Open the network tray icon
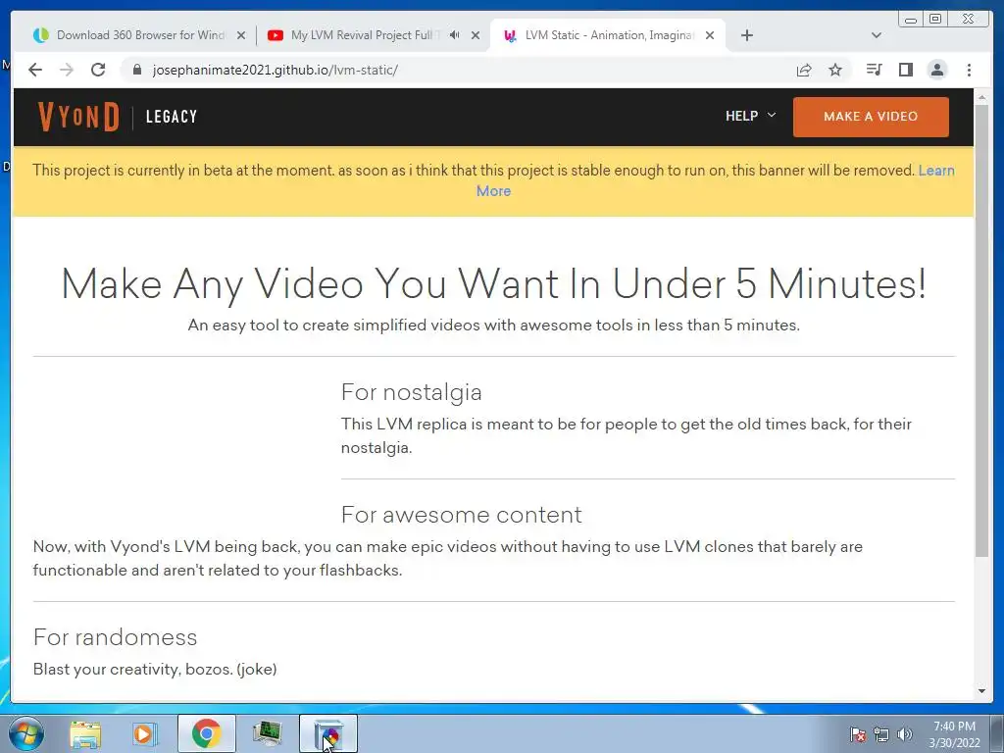Screen dimensions: 1004x753 tap(881, 734)
